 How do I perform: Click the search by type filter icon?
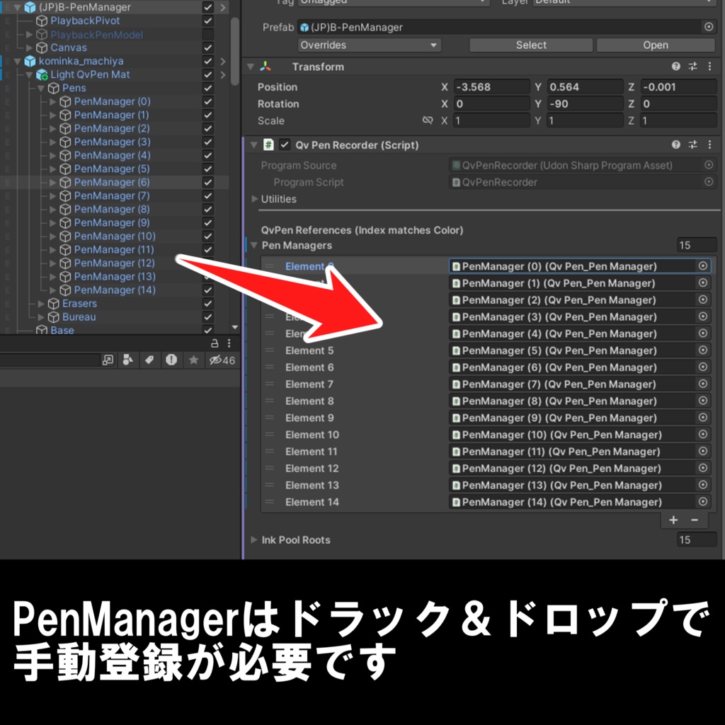pos(128,360)
